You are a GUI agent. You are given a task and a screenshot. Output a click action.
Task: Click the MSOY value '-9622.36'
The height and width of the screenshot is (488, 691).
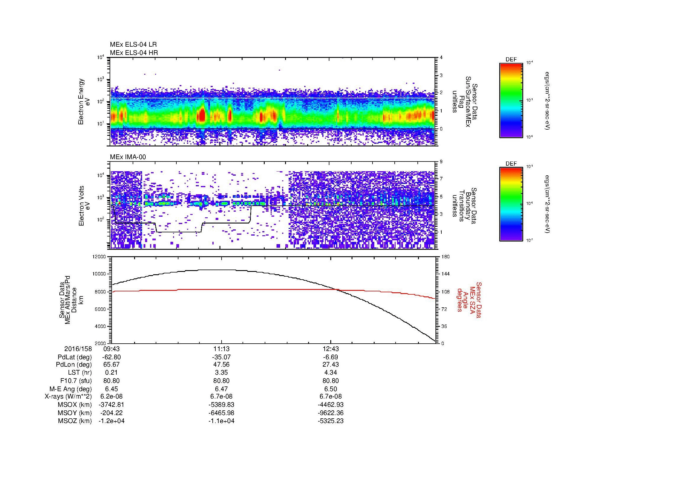pyautogui.click(x=331, y=413)
